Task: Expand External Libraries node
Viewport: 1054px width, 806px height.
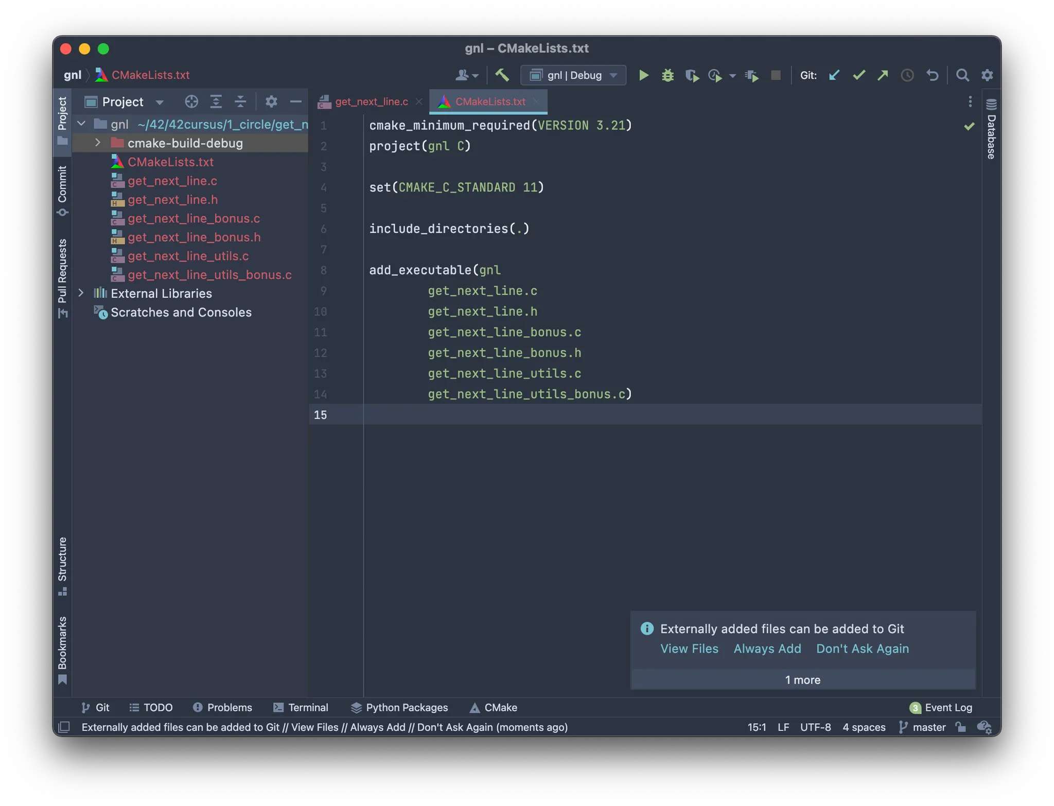Action: click(81, 293)
